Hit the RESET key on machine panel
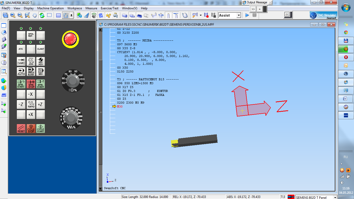 coord(21,129)
